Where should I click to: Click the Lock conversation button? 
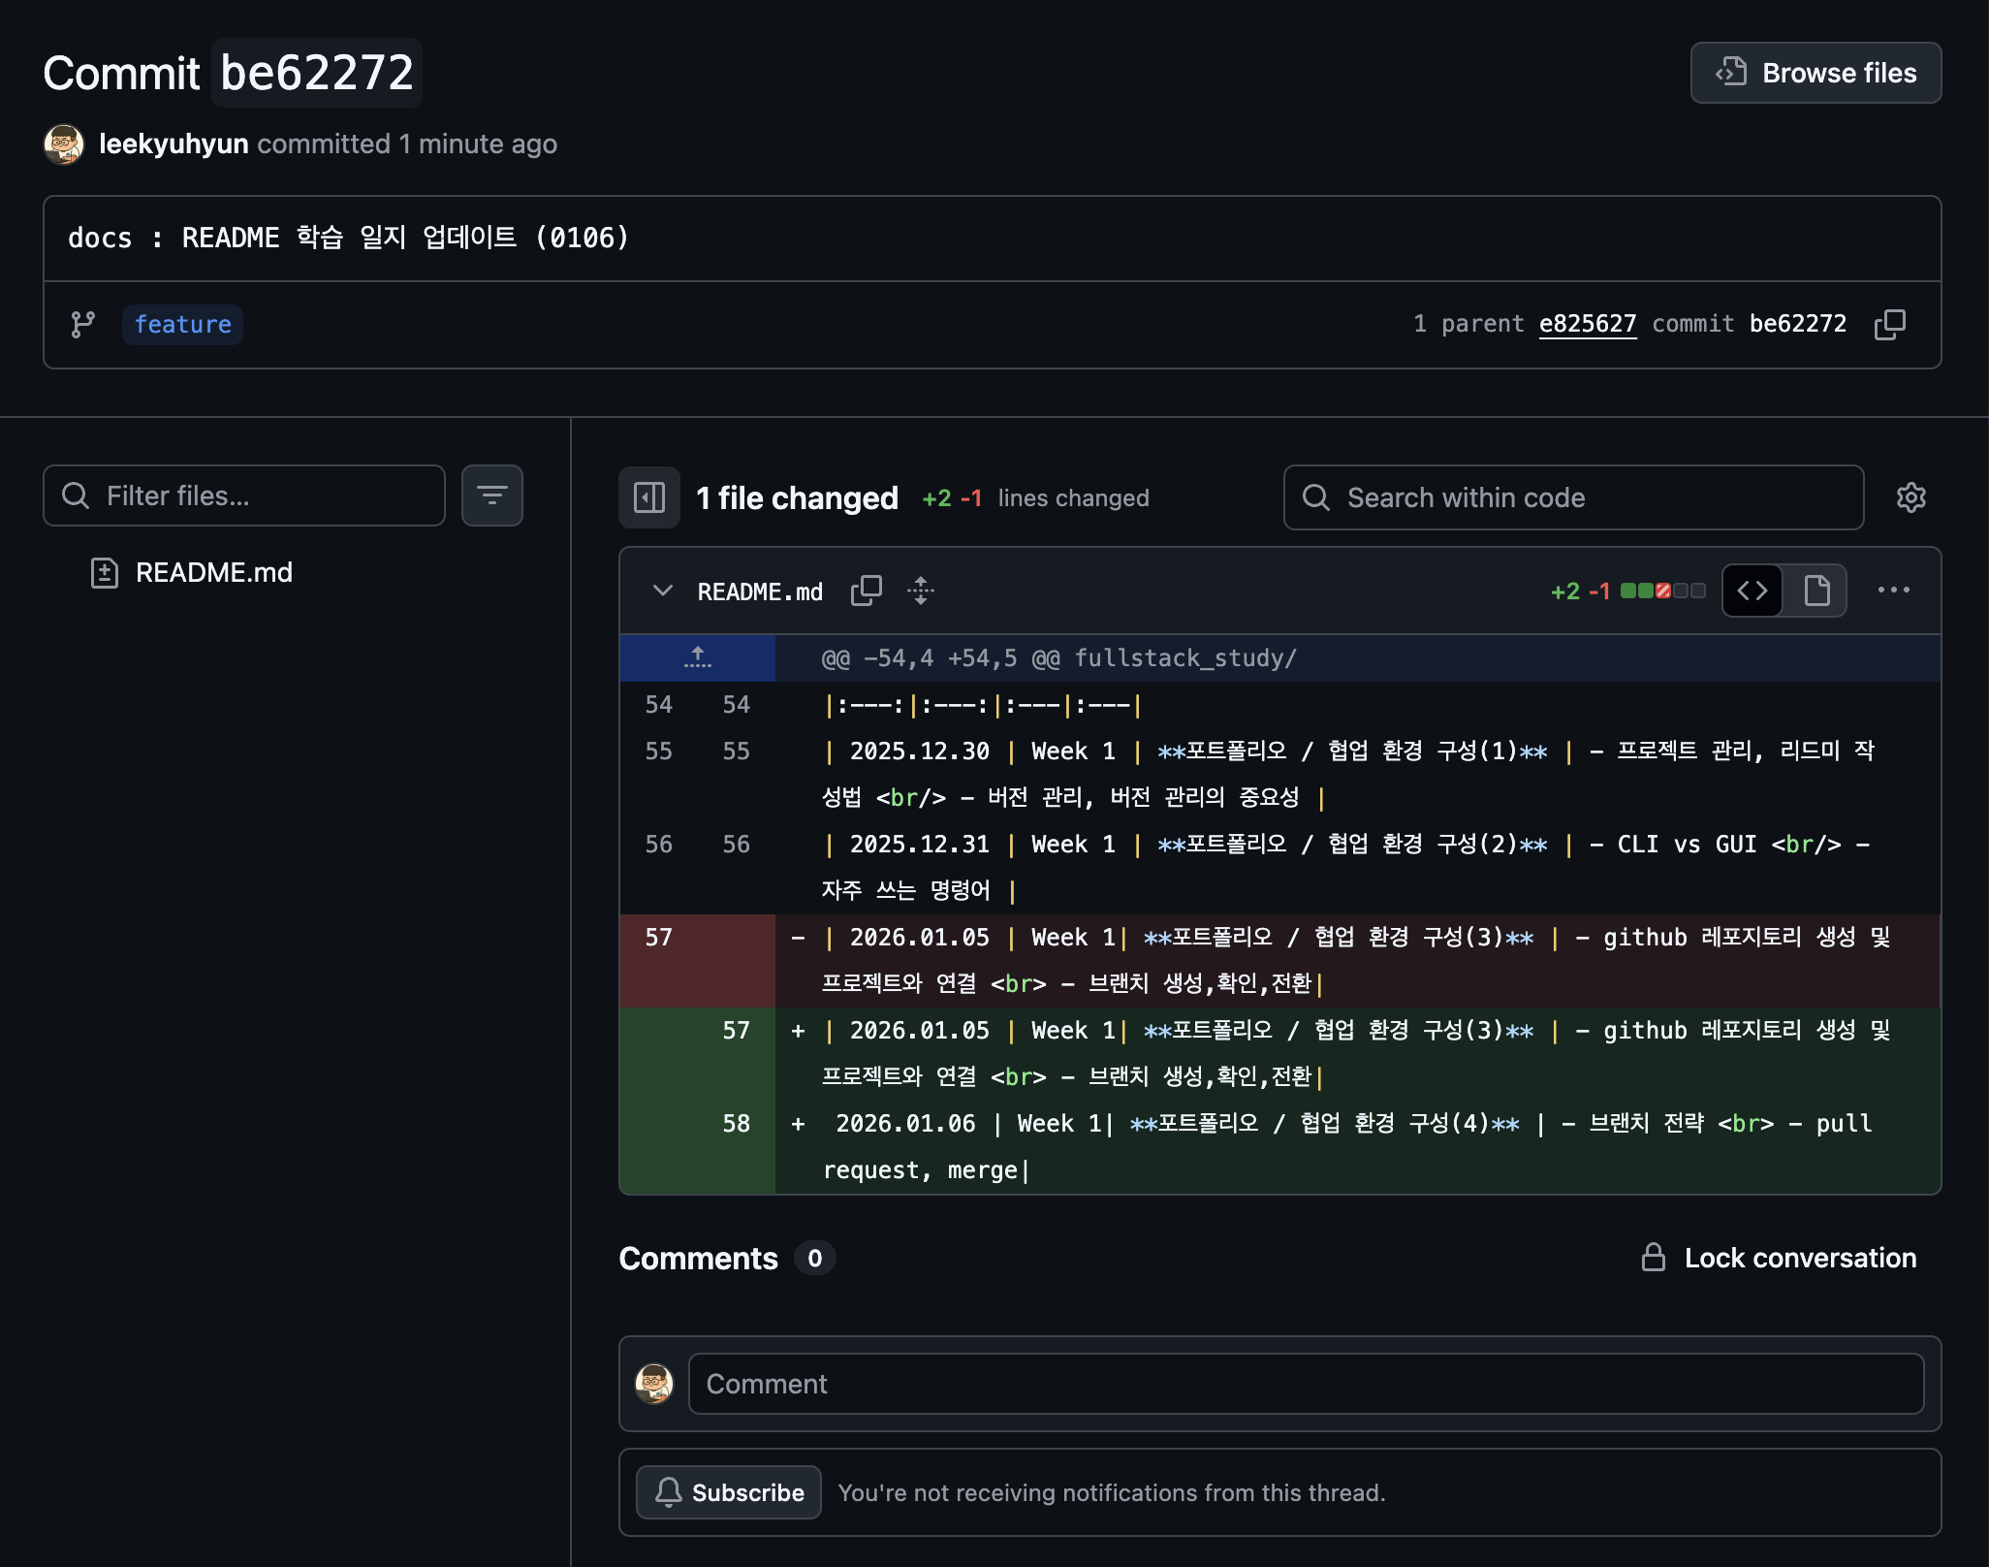click(1779, 1258)
